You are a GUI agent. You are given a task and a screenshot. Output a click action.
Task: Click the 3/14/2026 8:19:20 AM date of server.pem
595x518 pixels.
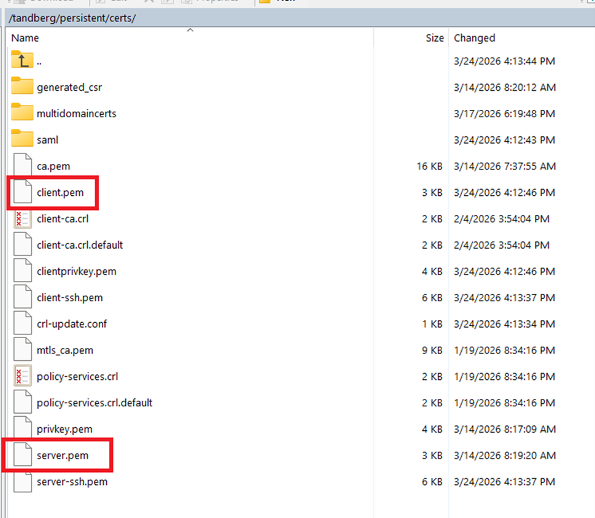tap(505, 455)
